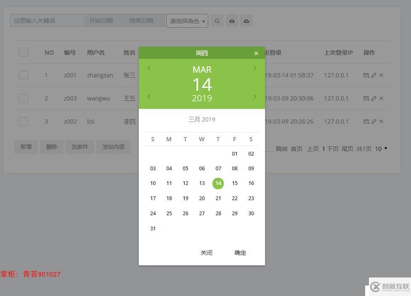Toggle the select-all header checkbox
The width and height of the screenshot is (411, 296).
(24, 52)
